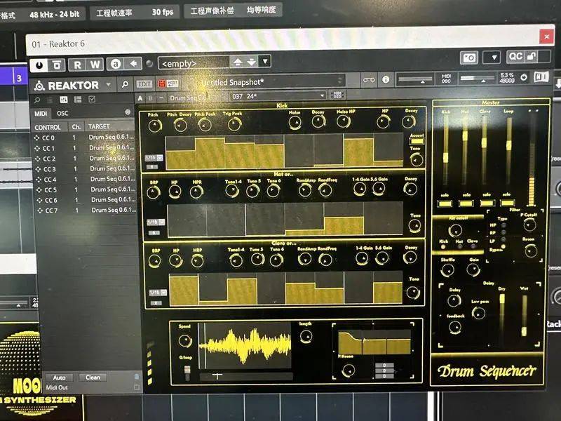Click the Clean button
The width and height of the screenshot is (561, 421).
coord(93,377)
